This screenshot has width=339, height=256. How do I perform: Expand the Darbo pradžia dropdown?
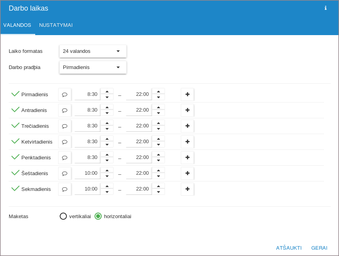click(x=93, y=67)
